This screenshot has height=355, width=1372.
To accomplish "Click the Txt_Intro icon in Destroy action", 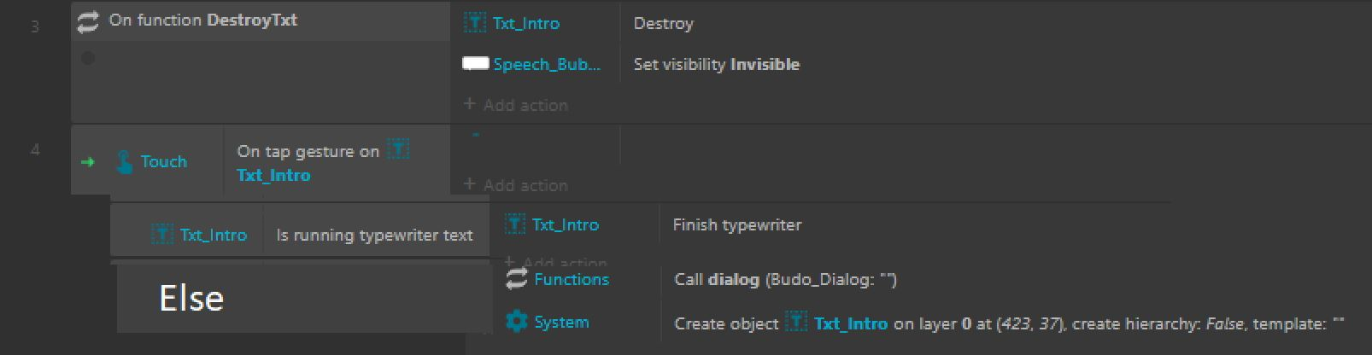I will pyautogui.click(x=474, y=22).
